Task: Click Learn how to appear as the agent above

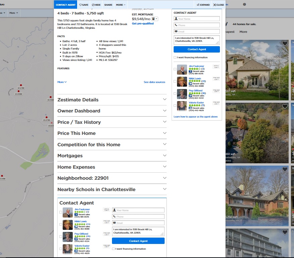Action: click(x=195, y=116)
